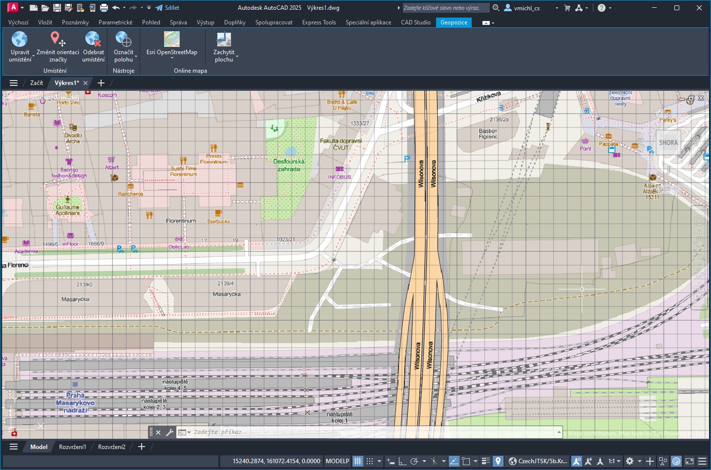The image size is (711, 470).
Task: Expand the Umístění panel title
Action: pos(55,71)
